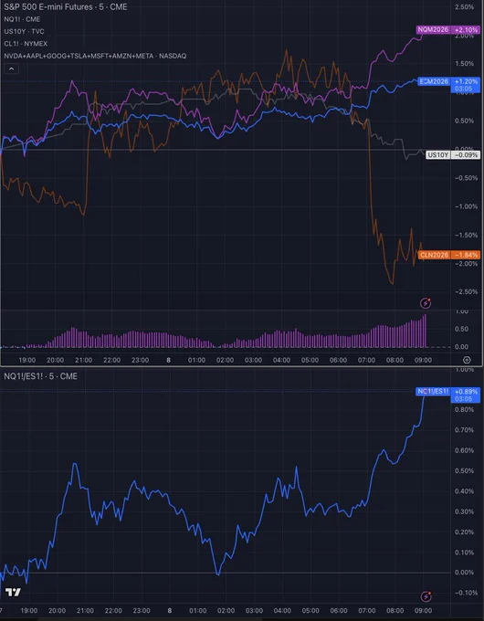
Task: Click the NQM2026 +2.10% price label
Action: click(448, 30)
